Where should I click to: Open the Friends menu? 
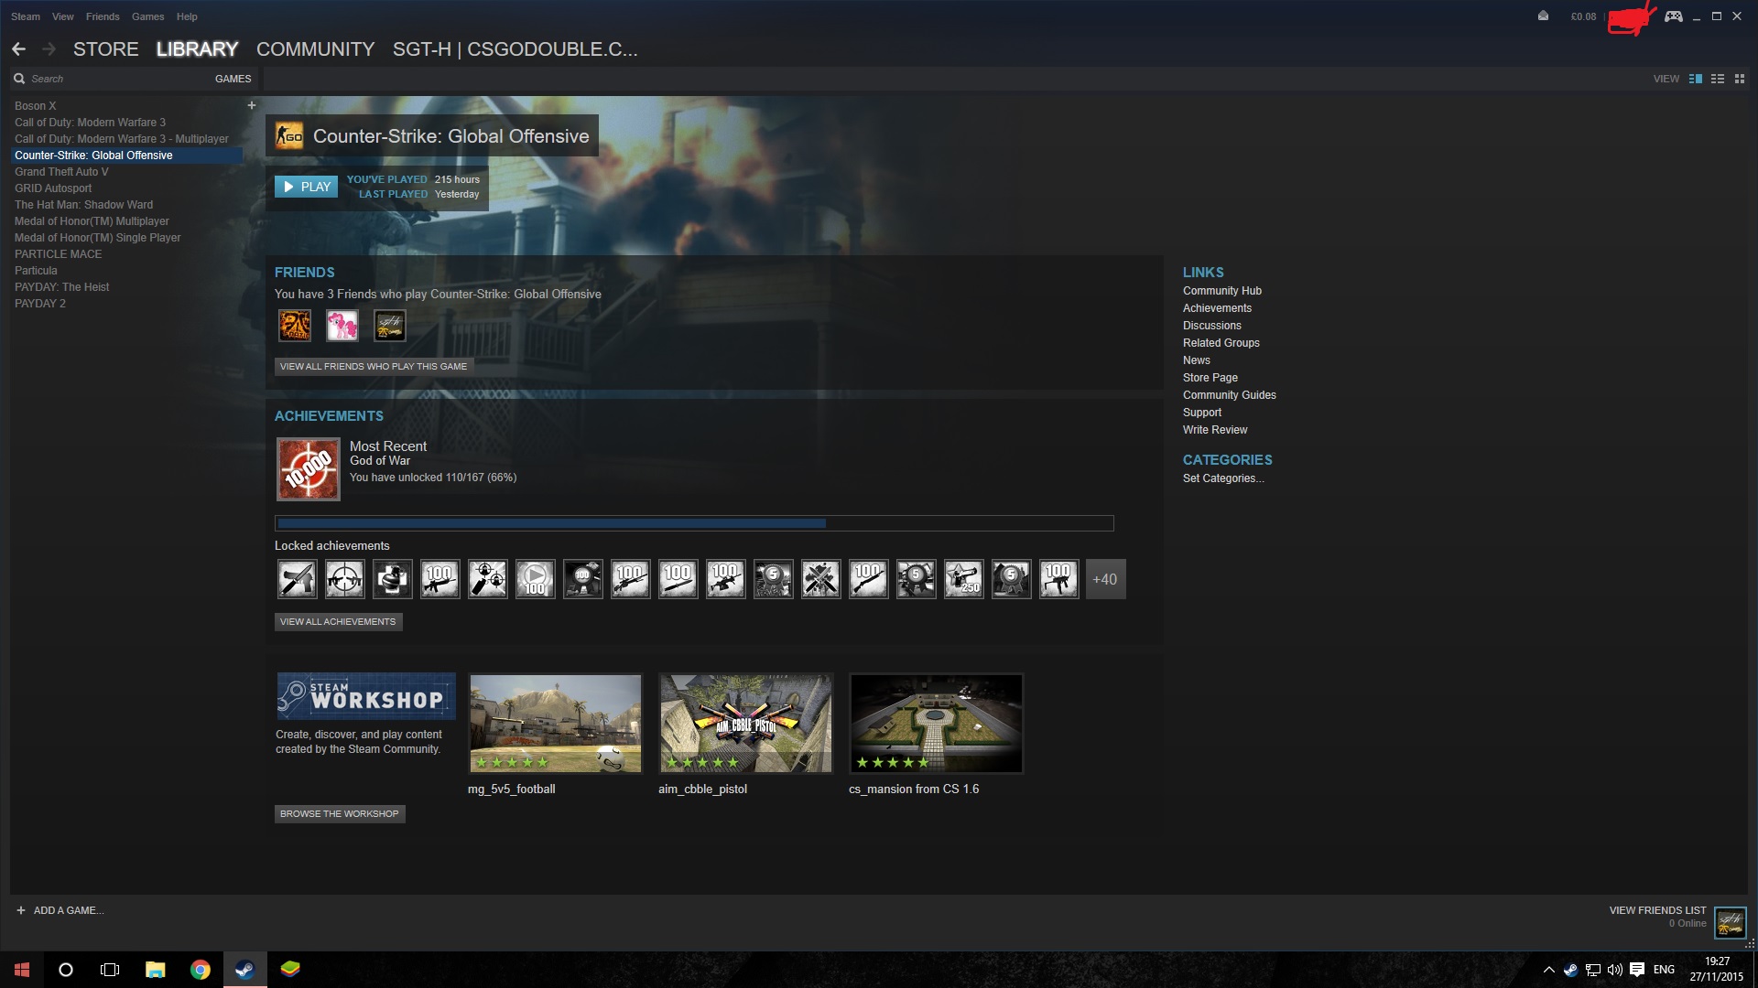[103, 16]
